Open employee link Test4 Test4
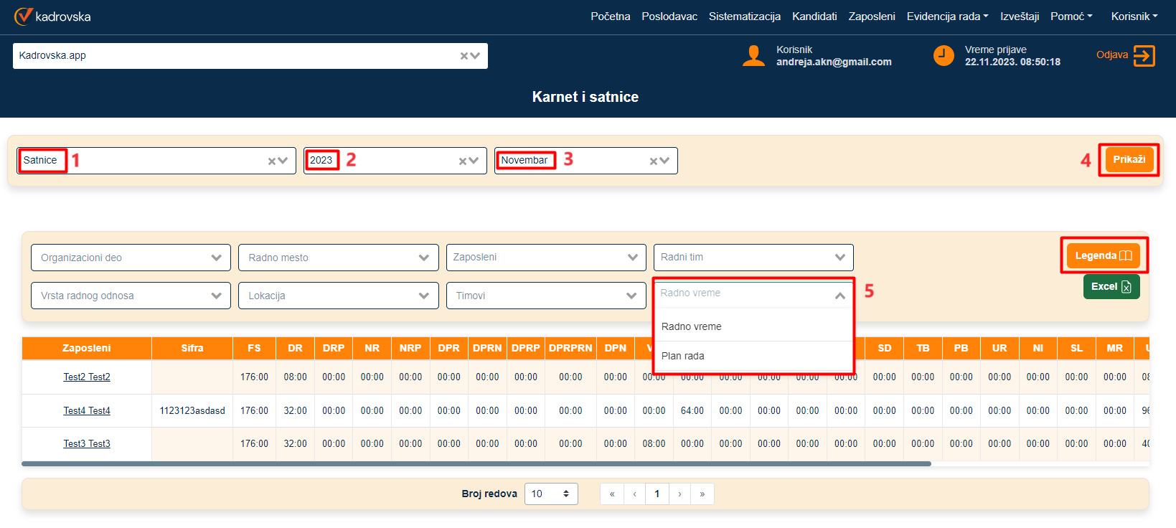Viewport: 1176px width, 528px height. 87,410
